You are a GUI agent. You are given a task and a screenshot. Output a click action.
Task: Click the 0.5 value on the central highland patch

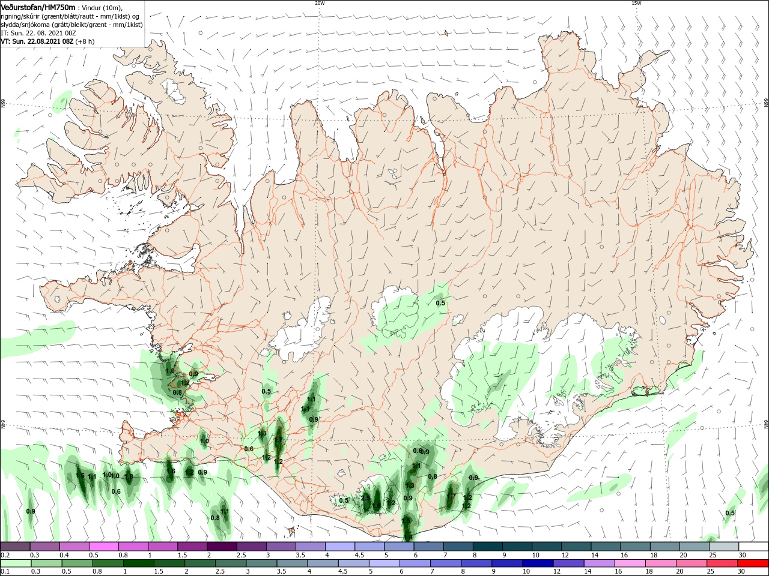point(440,303)
